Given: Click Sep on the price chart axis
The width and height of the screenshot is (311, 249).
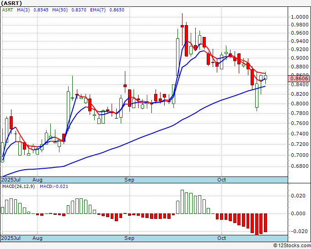Looking at the screenshot, I should (x=129, y=180).
